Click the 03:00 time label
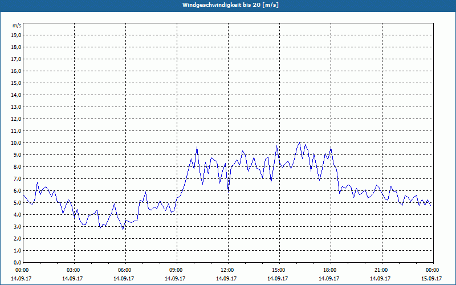Screen dimensions: 456x285 pos(75,270)
